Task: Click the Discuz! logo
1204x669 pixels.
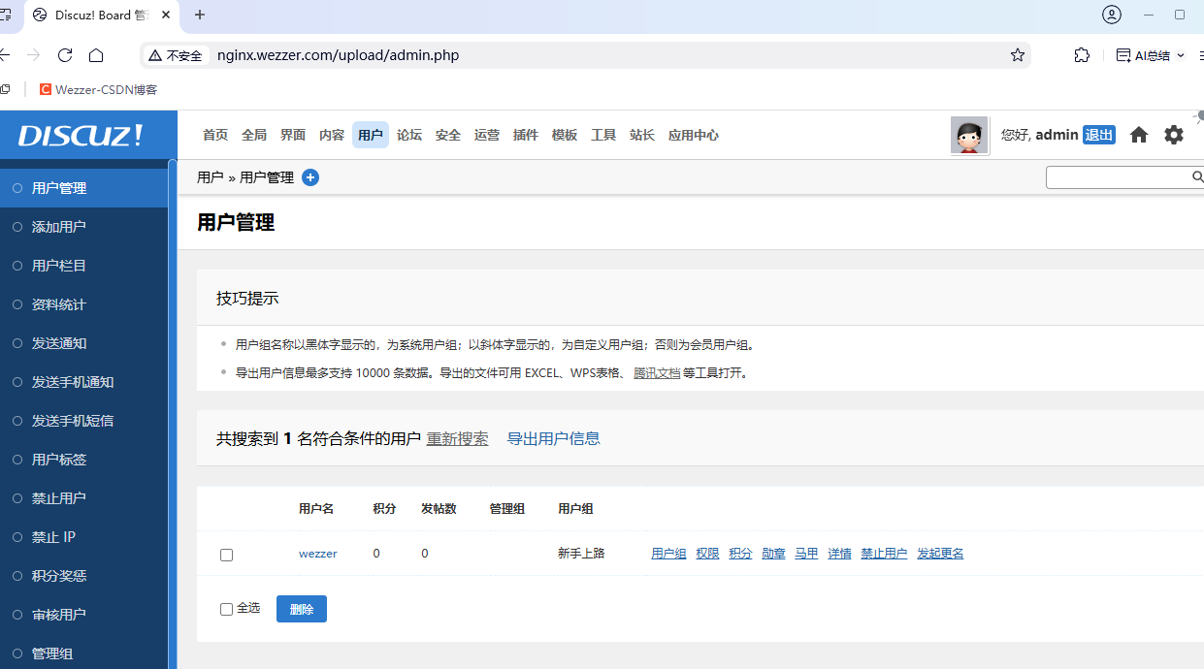Action: click(x=81, y=136)
